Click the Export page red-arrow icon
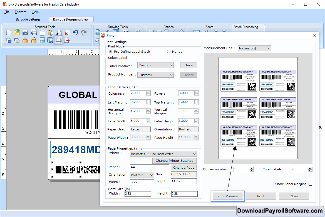The height and width of the screenshot is (217, 325). pyautogui.click(x=67, y=40)
